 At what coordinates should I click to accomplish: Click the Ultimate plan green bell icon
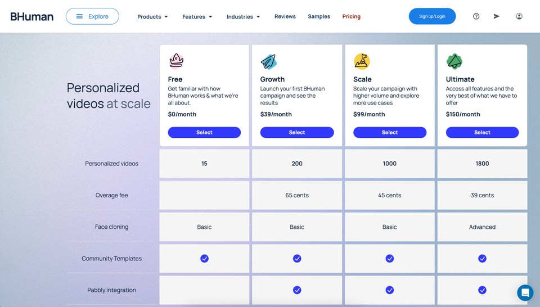[x=454, y=61]
